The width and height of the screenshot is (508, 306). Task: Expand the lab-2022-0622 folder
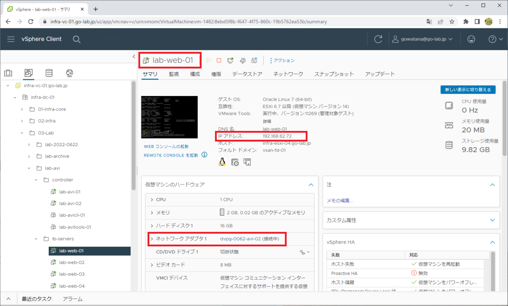coord(29,145)
